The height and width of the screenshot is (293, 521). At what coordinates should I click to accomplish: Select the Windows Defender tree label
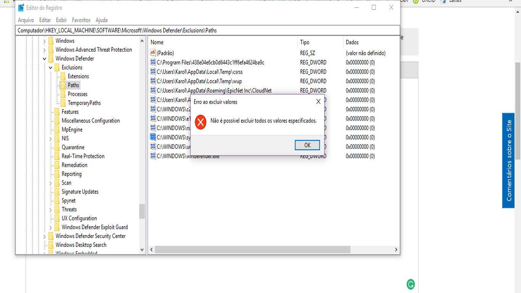(75, 59)
